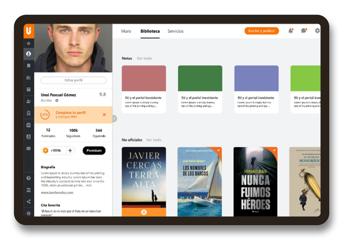
Task: Expand the biography with the más link
Action: tap(89, 185)
